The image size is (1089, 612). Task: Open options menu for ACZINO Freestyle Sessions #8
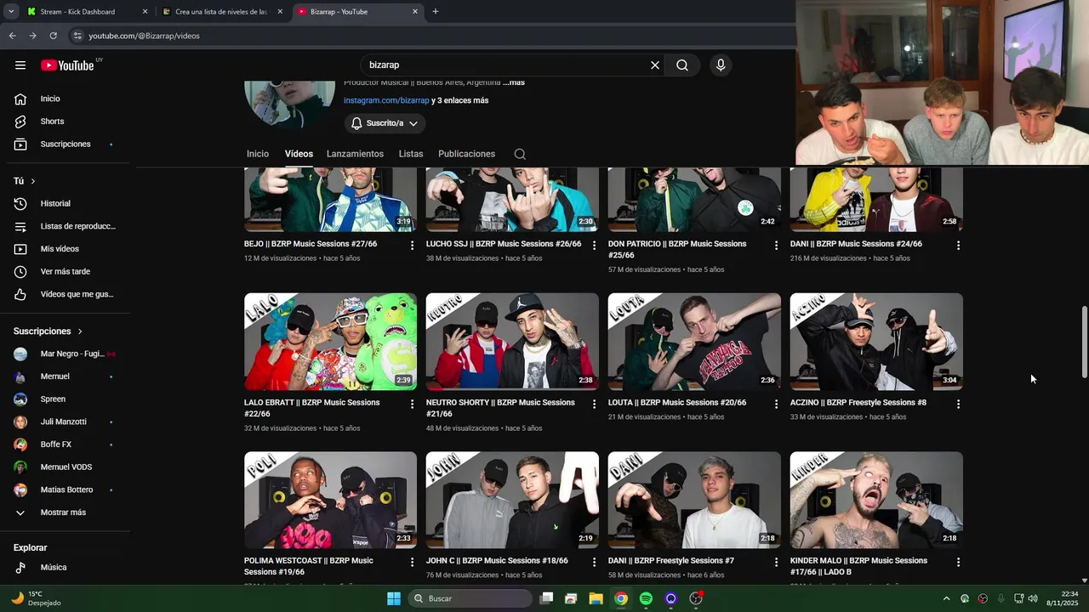pos(958,405)
